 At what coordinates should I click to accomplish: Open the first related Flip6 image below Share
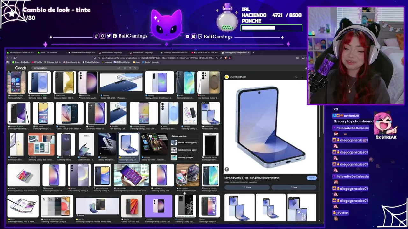pyautogui.click(x=239, y=207)
